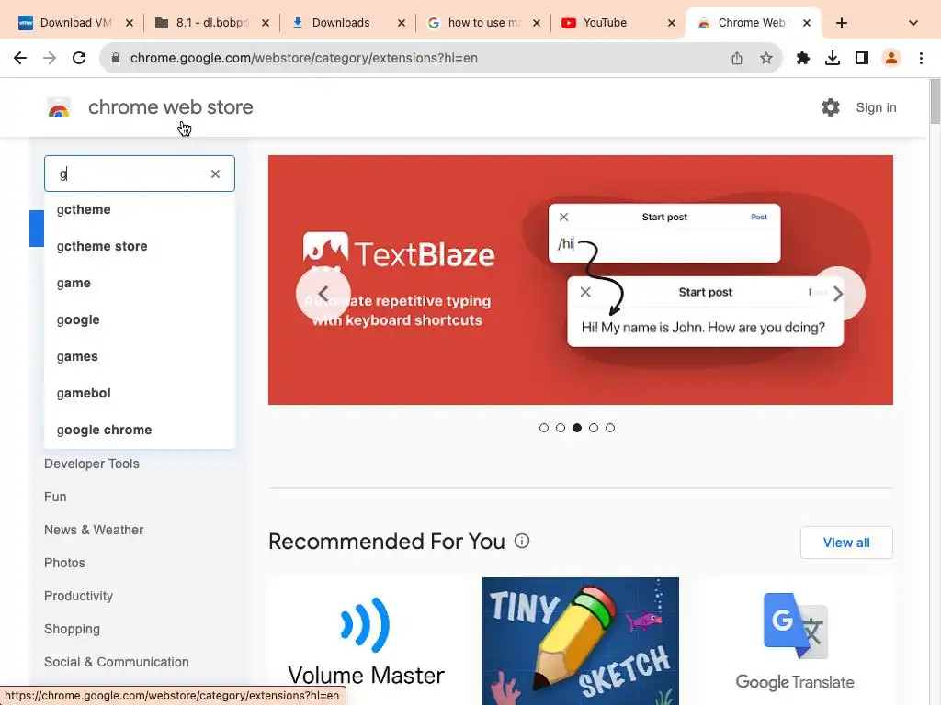This screenshot has height=705, width=941.
Task: Close the YouTube tab
Action: tap(672, 23)
